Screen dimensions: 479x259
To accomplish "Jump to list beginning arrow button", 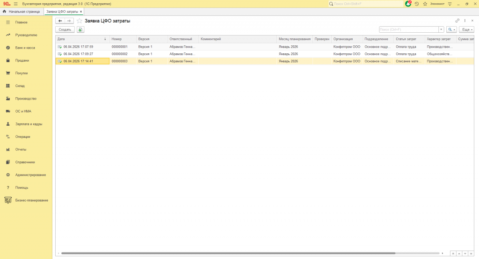I will [x=453, y=253].
